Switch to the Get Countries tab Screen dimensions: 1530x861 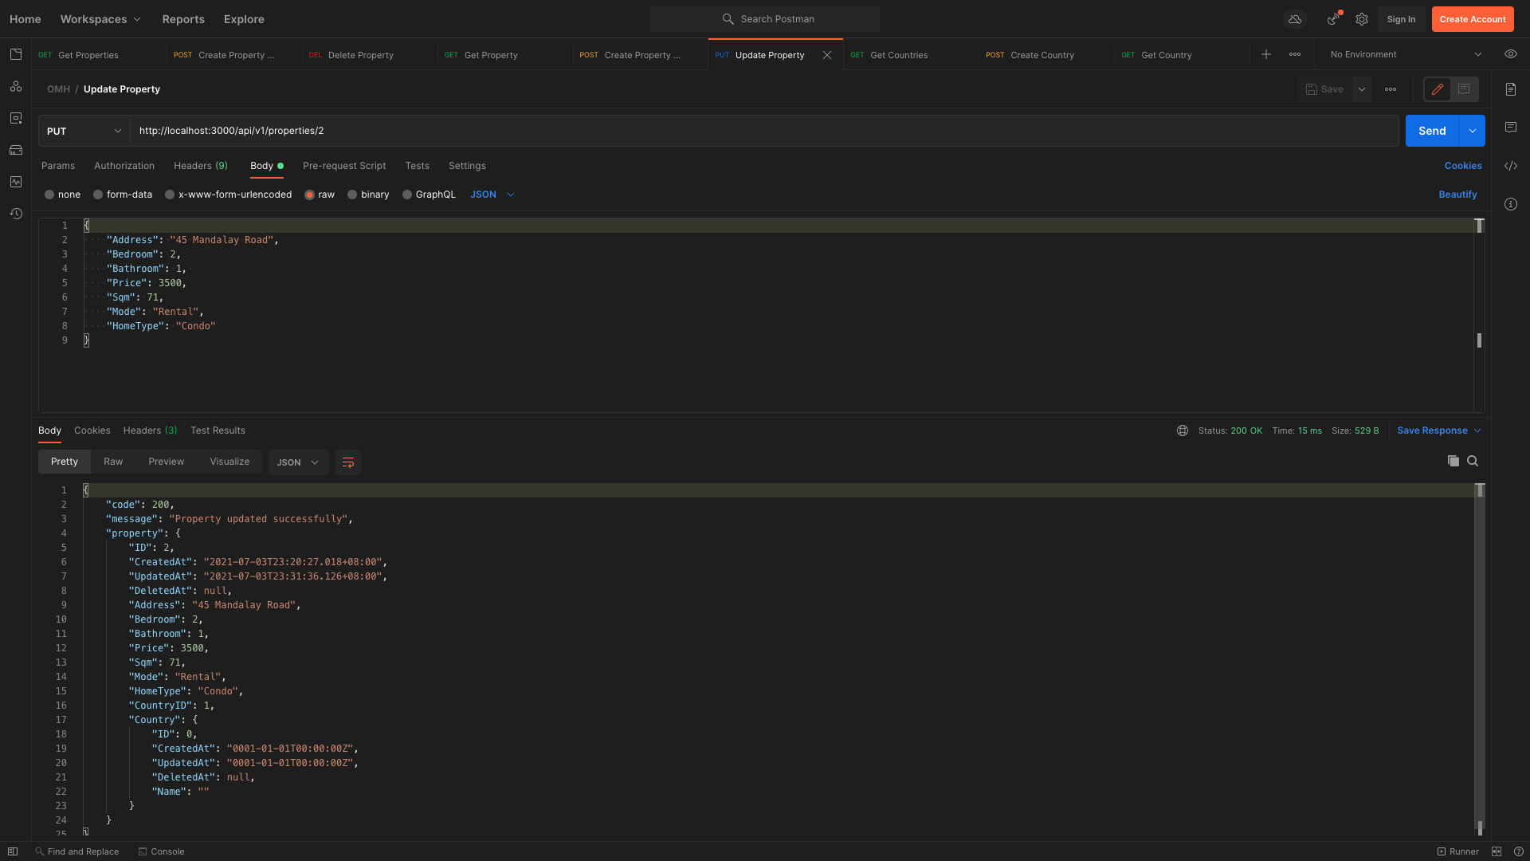pyautogui.click(x=898, y=54)
